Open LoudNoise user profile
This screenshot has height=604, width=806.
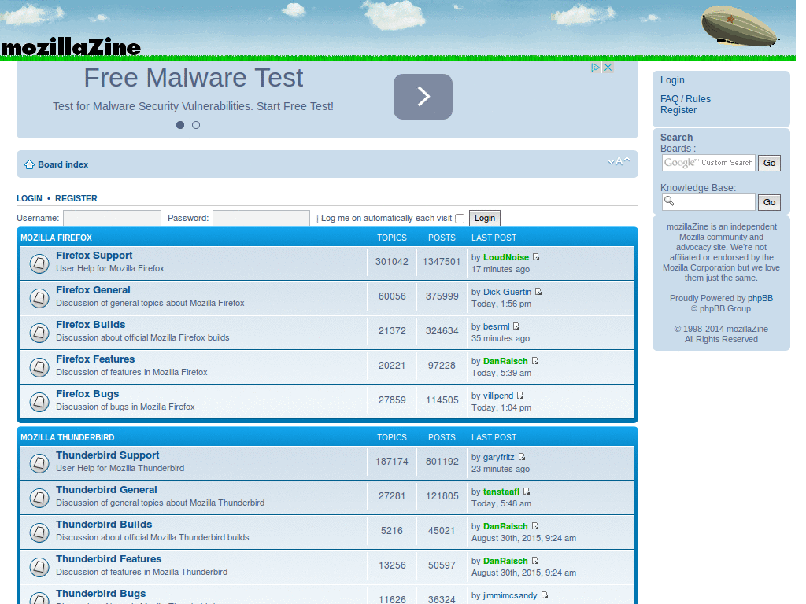pos(506,257)
